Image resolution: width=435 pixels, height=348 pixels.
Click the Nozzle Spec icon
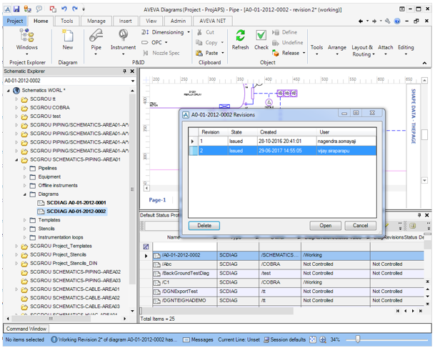[146, 53]
